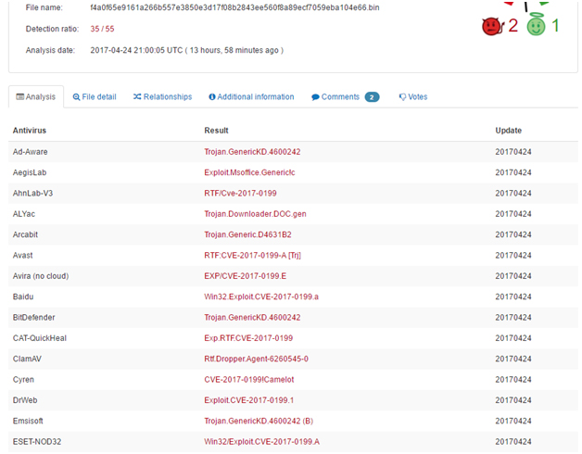Click the Avast antivirus name
This screenshot has height=454, width=582.
(22, 256)
